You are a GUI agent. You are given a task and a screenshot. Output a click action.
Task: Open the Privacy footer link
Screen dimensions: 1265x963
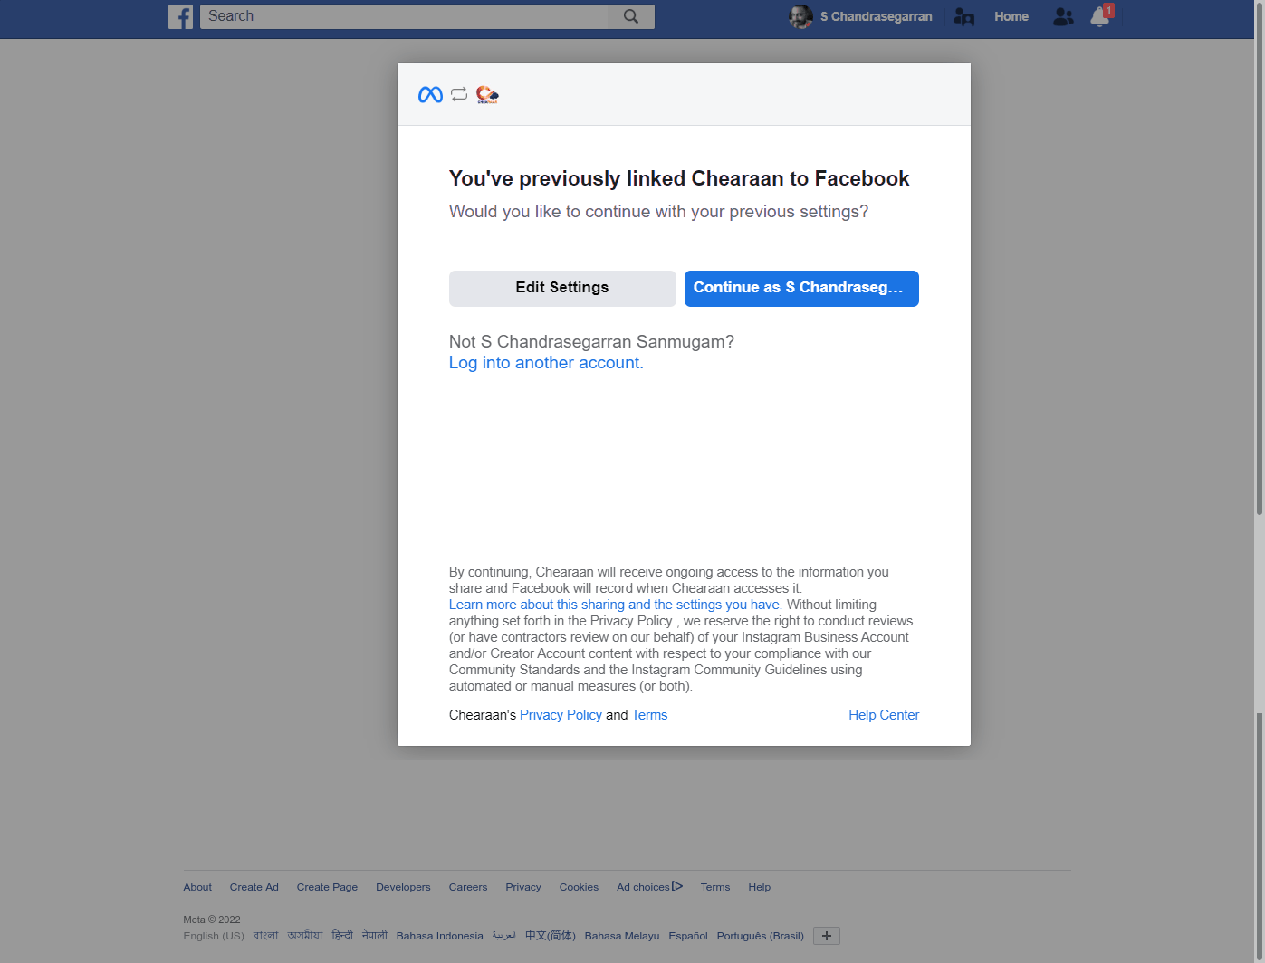point(523,887)
